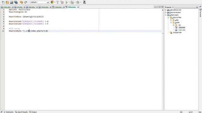Open the Services side panel
Viewport: 202px width, 113px height.
[x=200, y=13]
